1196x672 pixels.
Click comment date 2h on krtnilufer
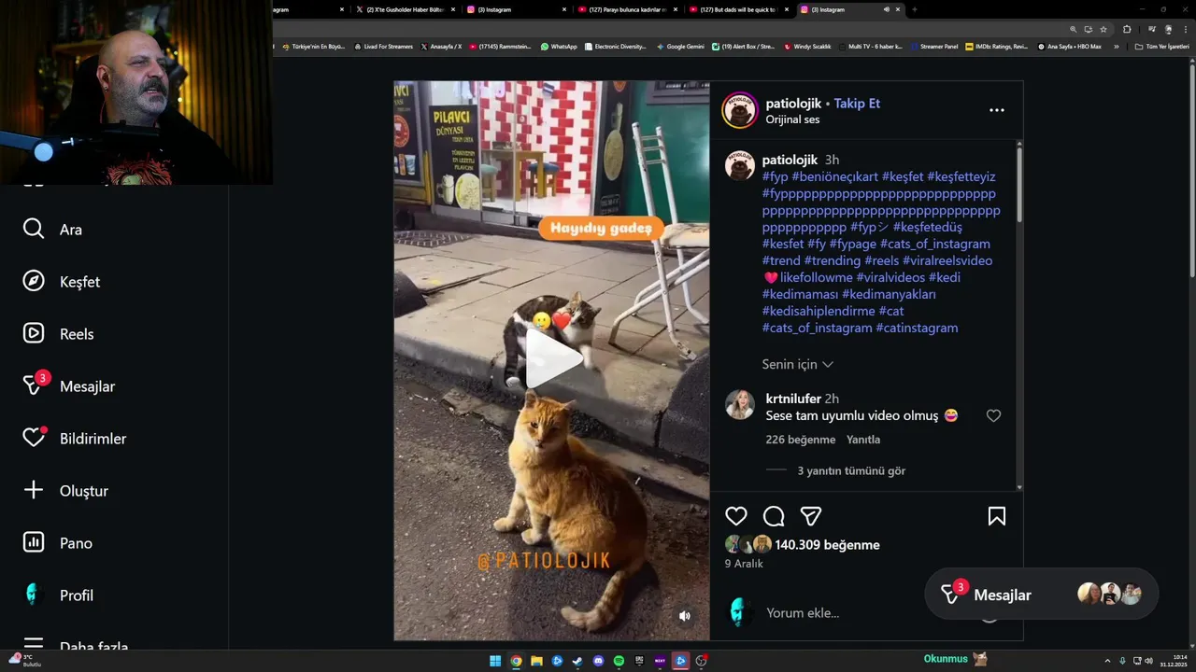pos(832,399)
